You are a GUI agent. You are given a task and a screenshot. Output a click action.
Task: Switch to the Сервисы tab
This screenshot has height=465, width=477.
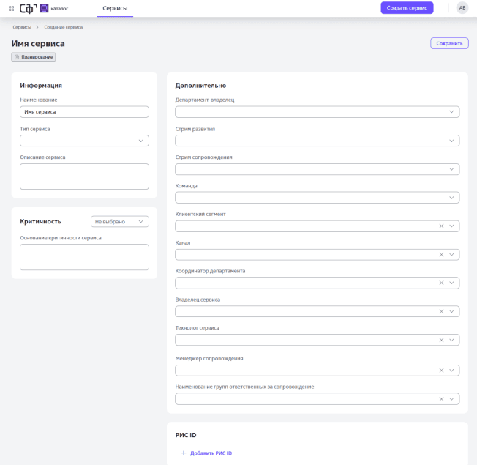[115, 8]
